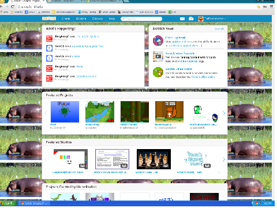Open the orange squirrel project thumbnail

(169, 112)
